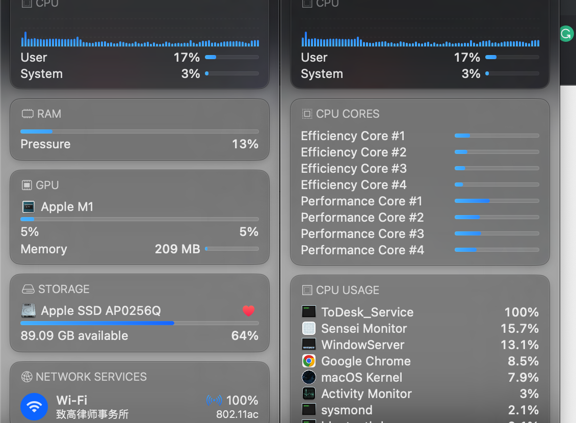Image resolution: width=576 pixels, height=423 pixels.
Task: Select the sysmond process entry
Action: point(420,410)
